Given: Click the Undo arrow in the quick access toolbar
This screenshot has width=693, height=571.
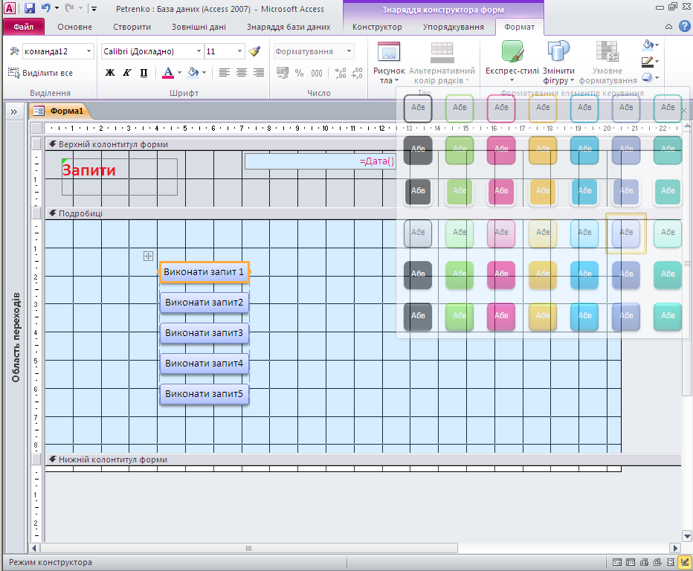Looking at the screenshot, I should coord(46,8).
